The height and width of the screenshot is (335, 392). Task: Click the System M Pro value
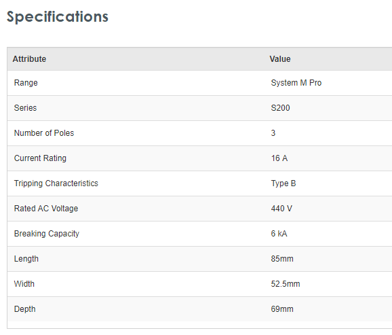pyautogui.click(x=296, y=83)
